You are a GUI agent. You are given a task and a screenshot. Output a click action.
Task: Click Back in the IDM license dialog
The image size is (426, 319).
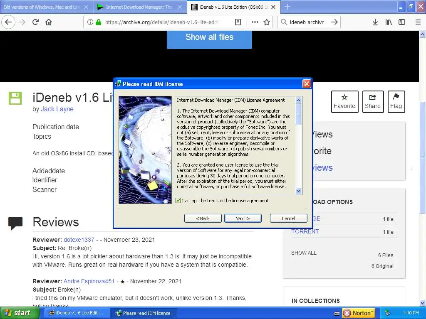pyautogui.click(x=203, y=218)
